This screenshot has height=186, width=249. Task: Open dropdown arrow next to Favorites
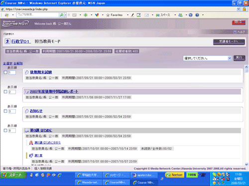pos(127,15)
